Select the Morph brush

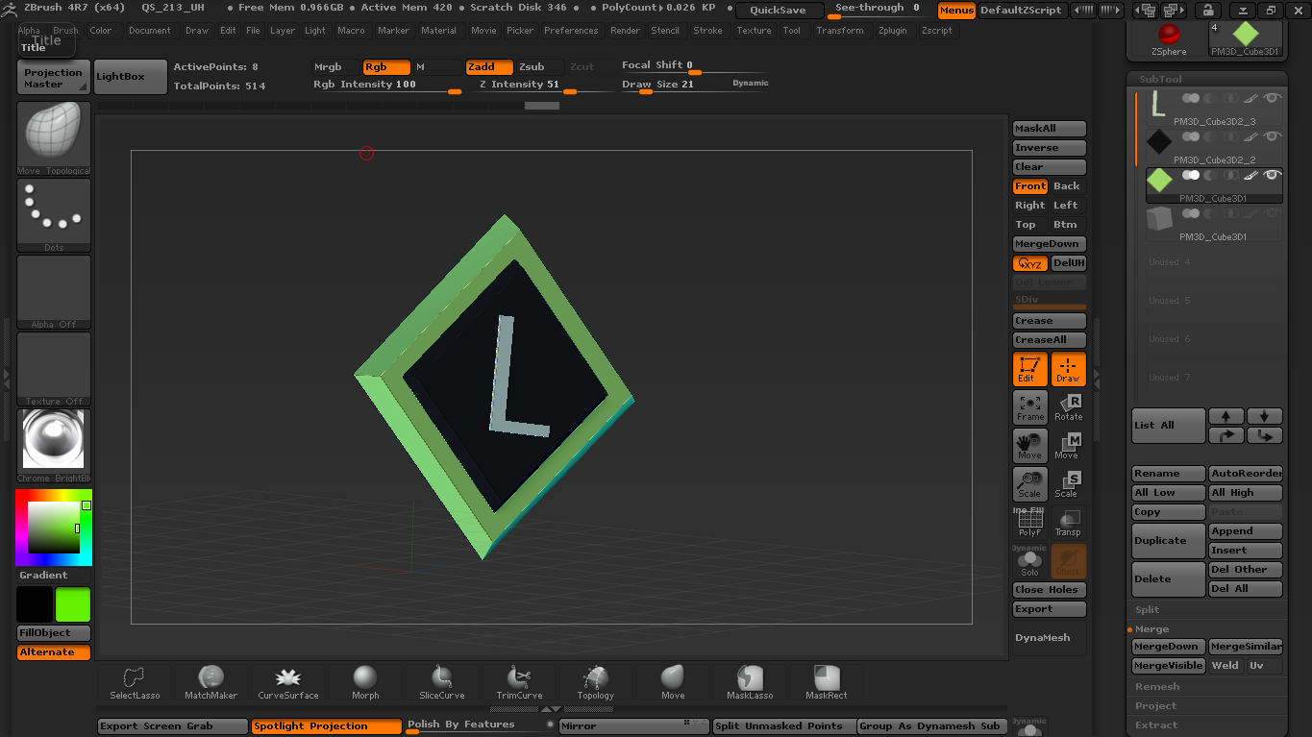click(365, 682)
